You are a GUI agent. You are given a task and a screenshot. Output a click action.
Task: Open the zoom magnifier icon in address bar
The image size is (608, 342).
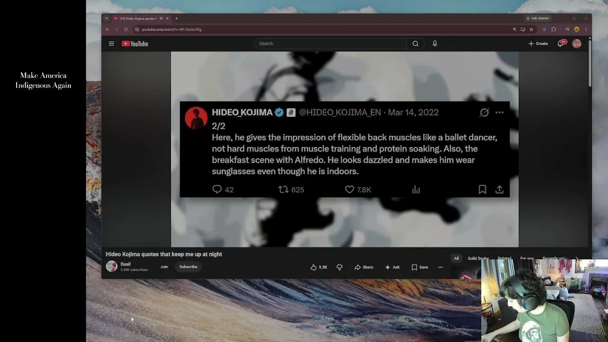point(514,29)
